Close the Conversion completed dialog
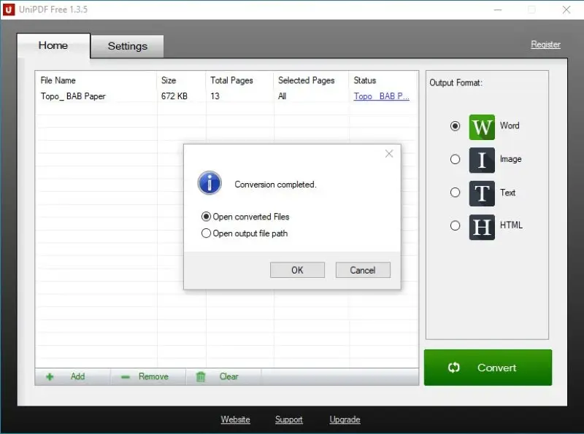 pos(389,154)
